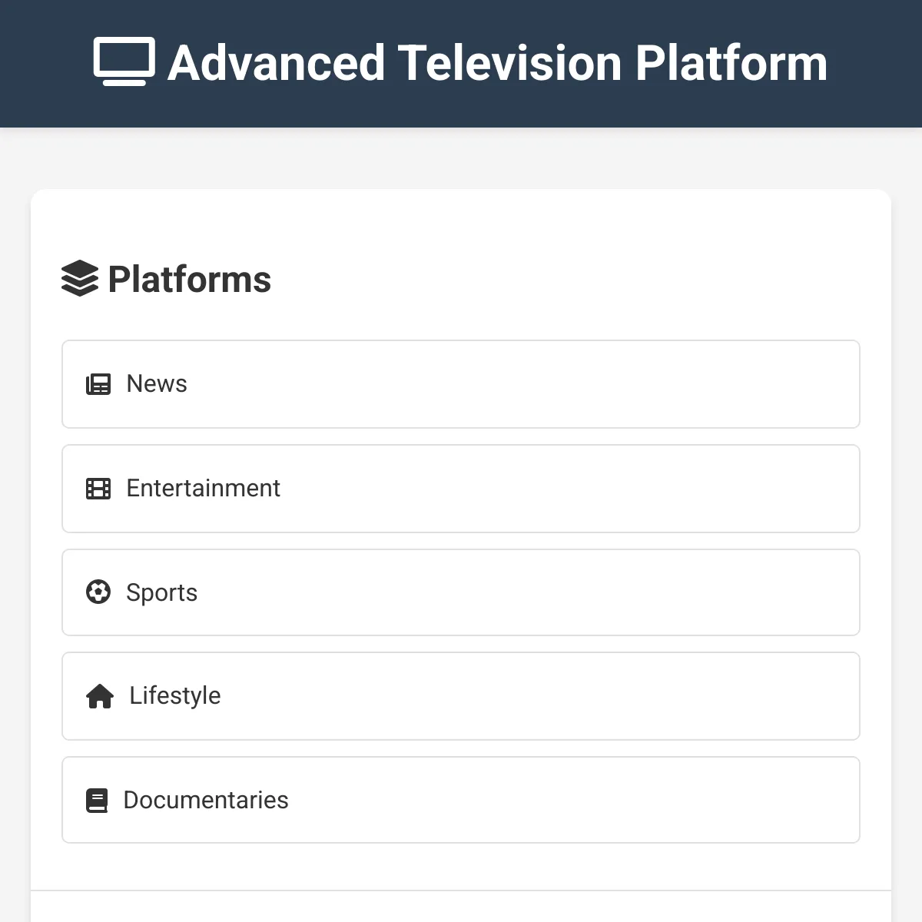
Task: Select the Documentaries label
Action: pyautogui.click(x=206, y=800)
